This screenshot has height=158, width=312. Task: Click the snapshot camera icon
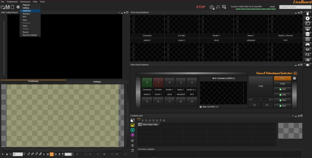click(212, 7)
